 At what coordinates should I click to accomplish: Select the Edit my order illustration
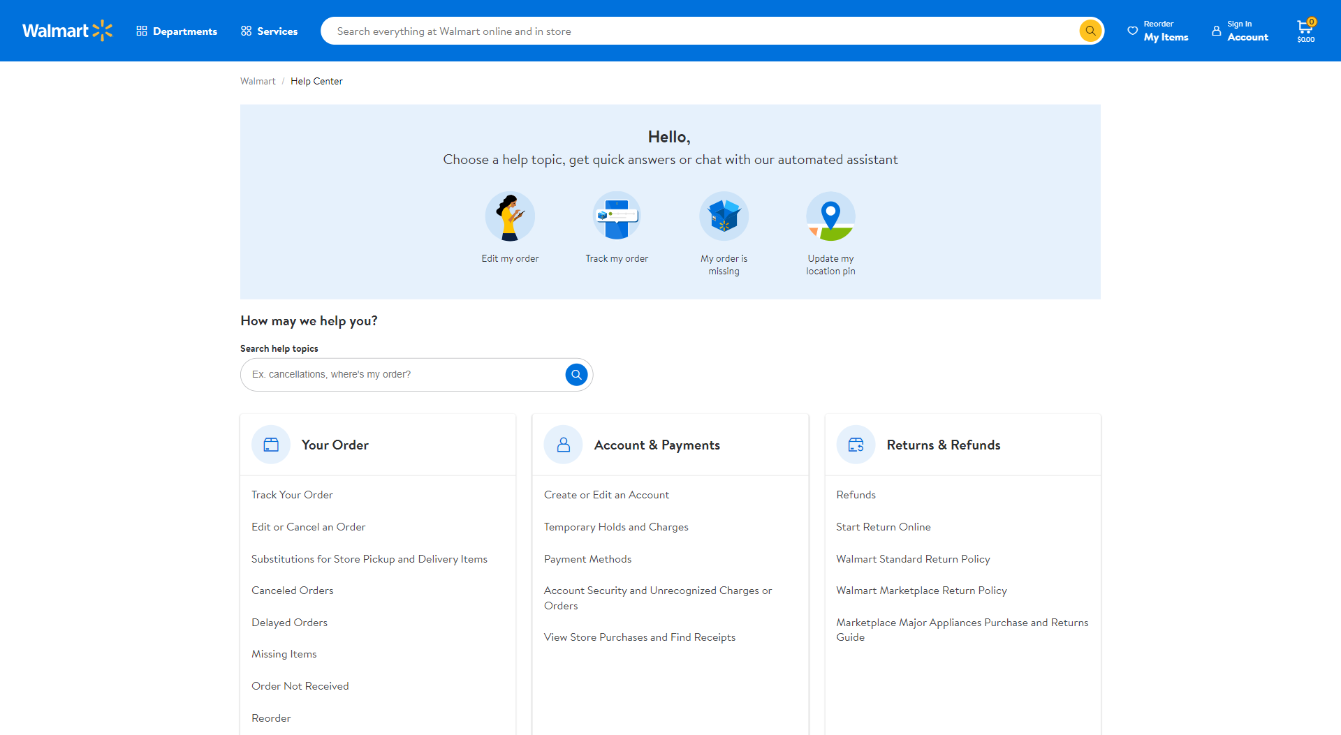(x=510, y=216)
